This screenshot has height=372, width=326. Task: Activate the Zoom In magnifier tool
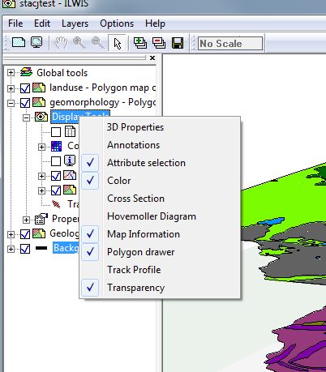(79, 43)
